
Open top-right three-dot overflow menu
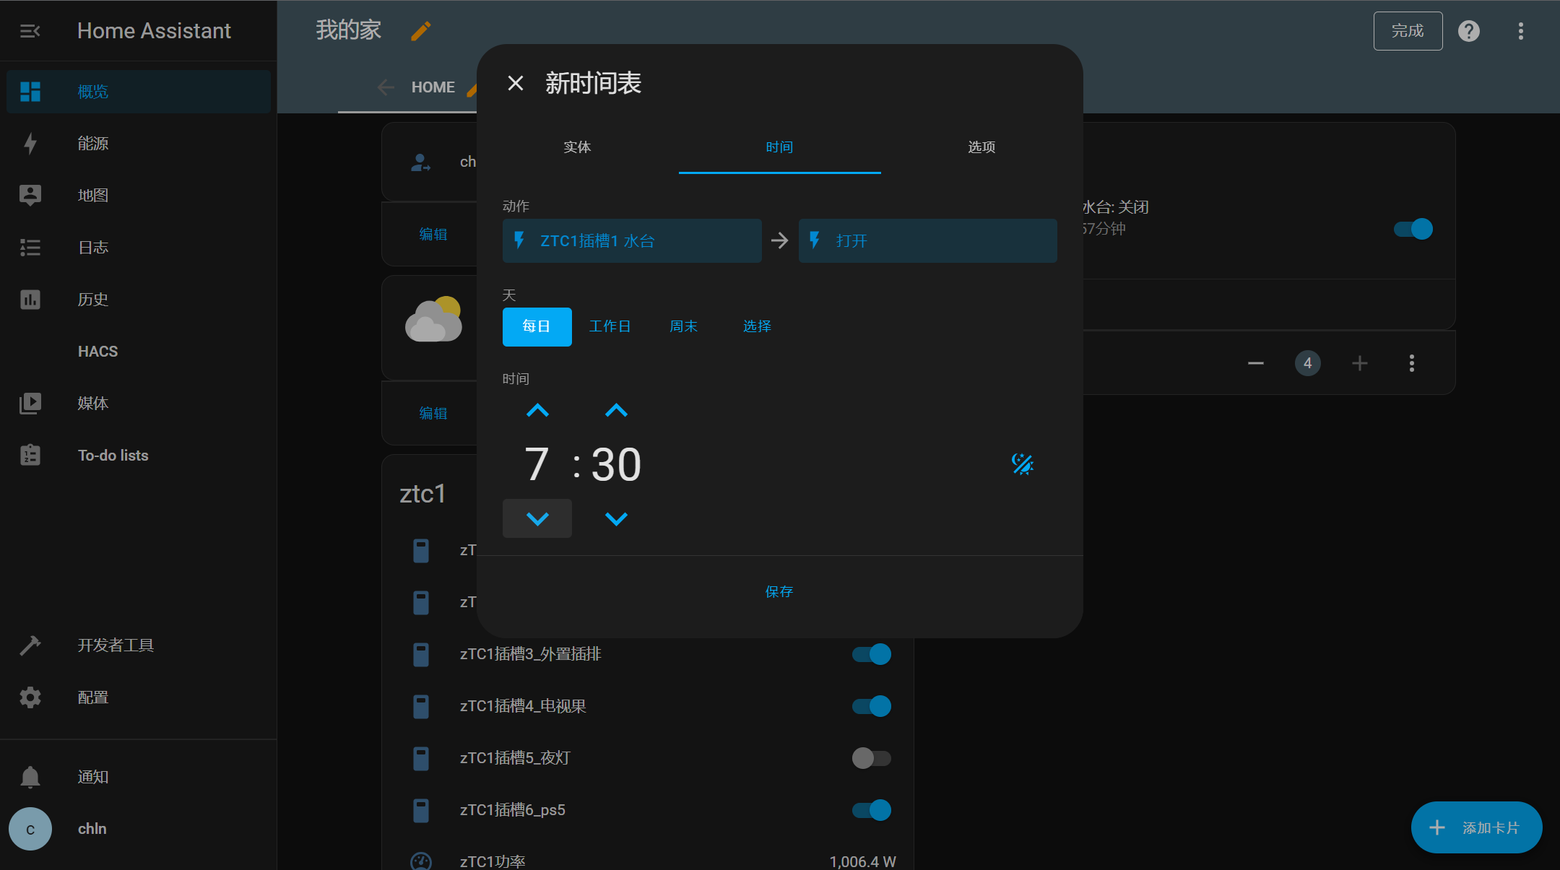pos(1521,31)
